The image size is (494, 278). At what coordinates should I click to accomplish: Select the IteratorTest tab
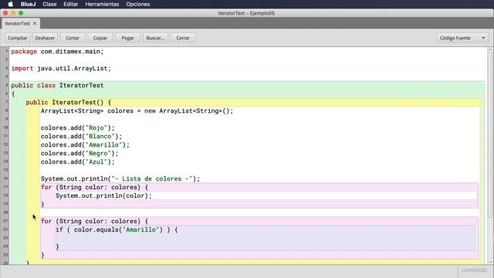[17, 24]
